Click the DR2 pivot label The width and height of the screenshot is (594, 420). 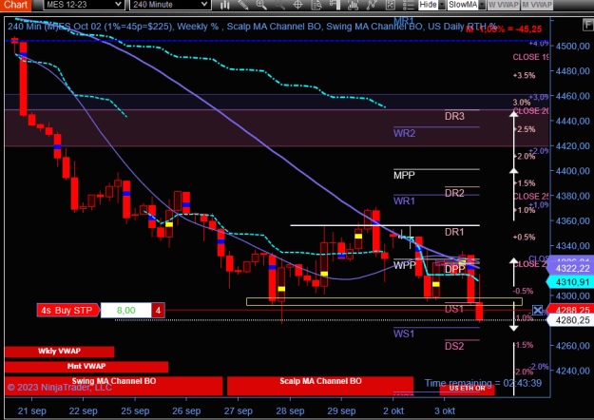[454, 193]
